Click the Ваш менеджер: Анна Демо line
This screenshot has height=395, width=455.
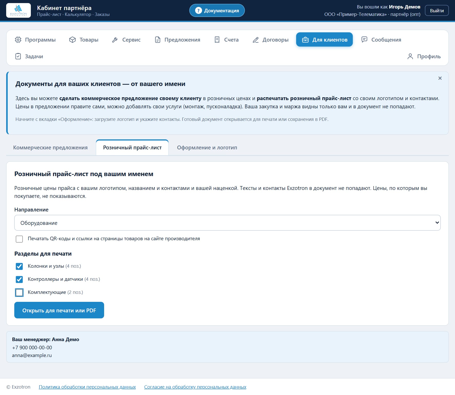(45, 339)
